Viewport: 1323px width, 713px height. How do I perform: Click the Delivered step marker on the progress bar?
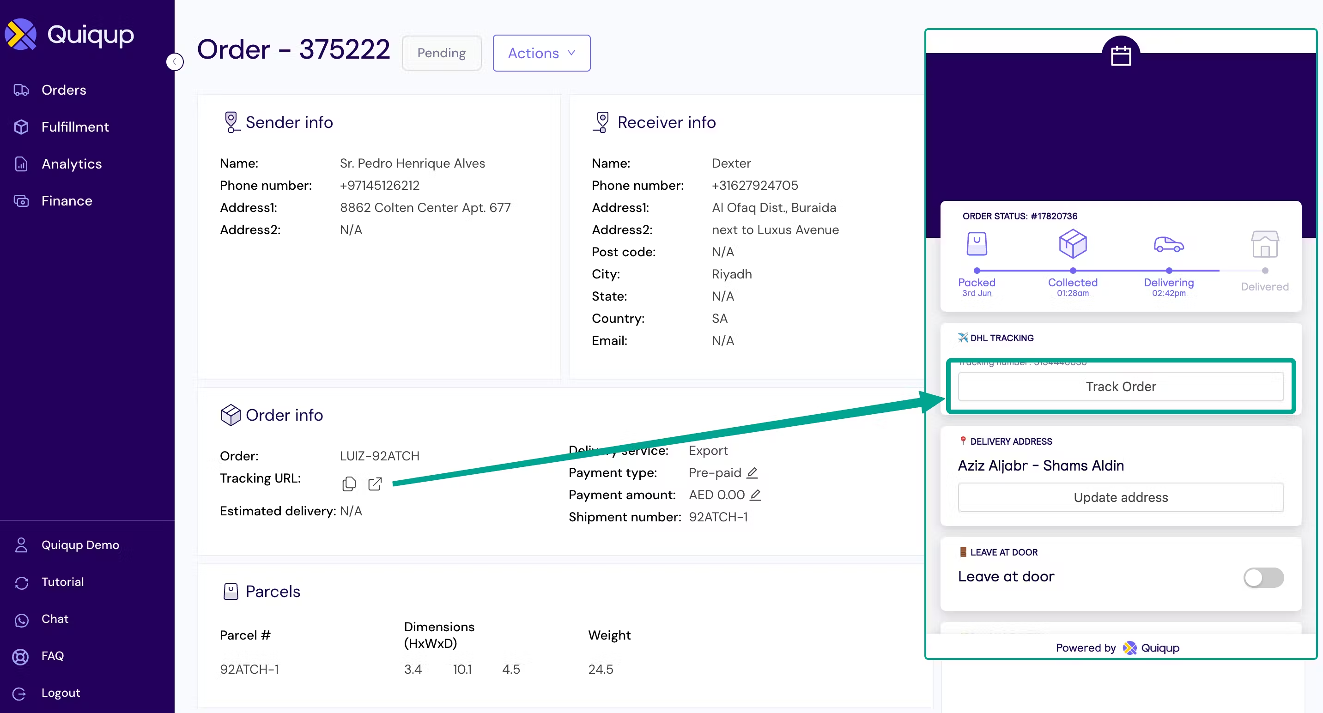point(1264,271)
